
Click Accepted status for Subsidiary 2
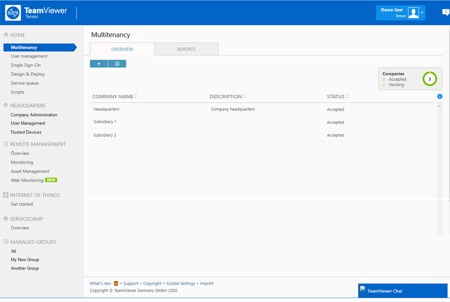coord(335,135)
